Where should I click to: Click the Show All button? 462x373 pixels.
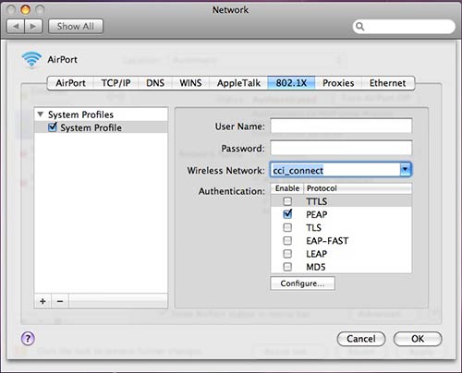click(x=76, y=27)
